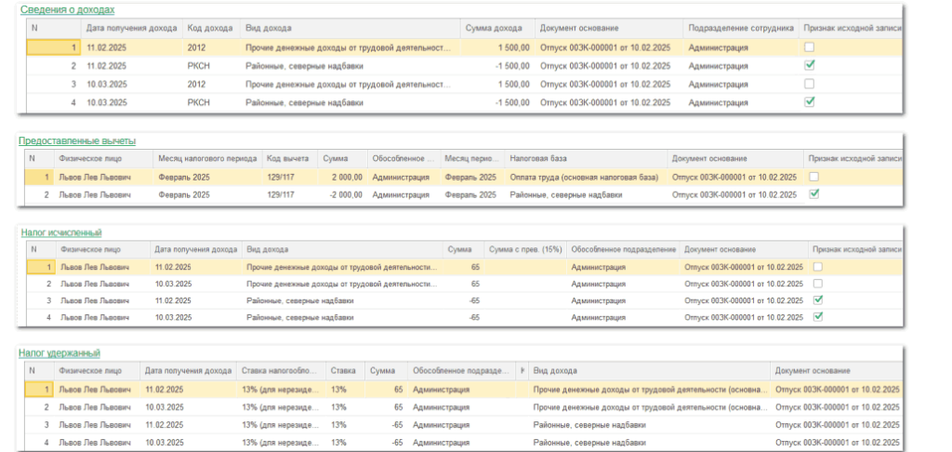
Task: Click the "Признак исходной записи" header in Налог исчисленный
Action: pyautogui.click(x=855, y=249)
